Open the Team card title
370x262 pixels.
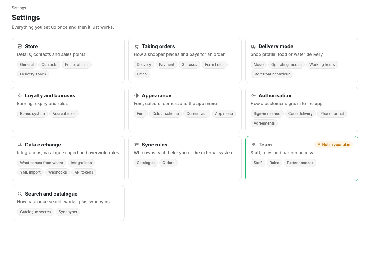coord(265,145)
